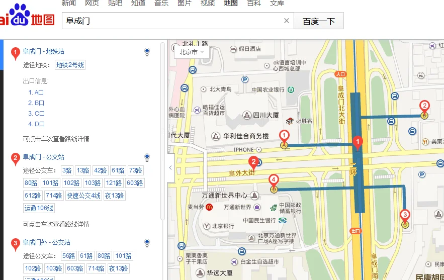Viewport: 444px width, 280px height.
Task: Click the results panel scrollbar
Action: 162,131
